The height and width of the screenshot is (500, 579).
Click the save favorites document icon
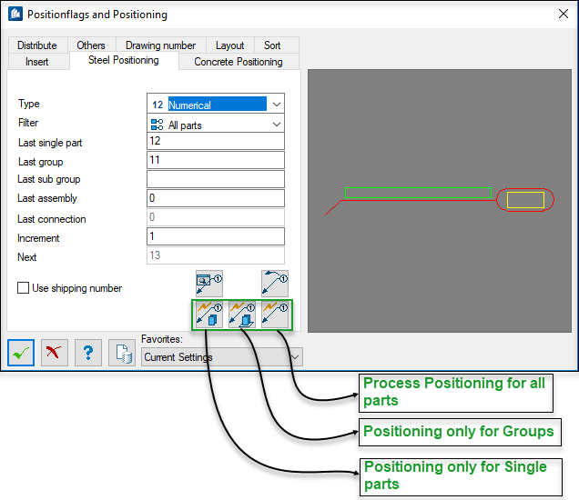click(122, 353)
